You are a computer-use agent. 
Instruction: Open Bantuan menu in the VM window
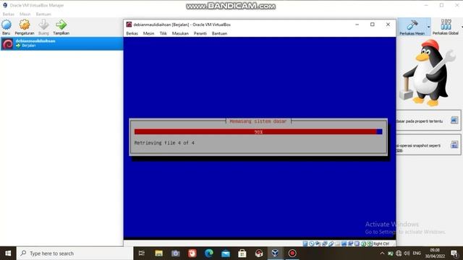(219, 33)
